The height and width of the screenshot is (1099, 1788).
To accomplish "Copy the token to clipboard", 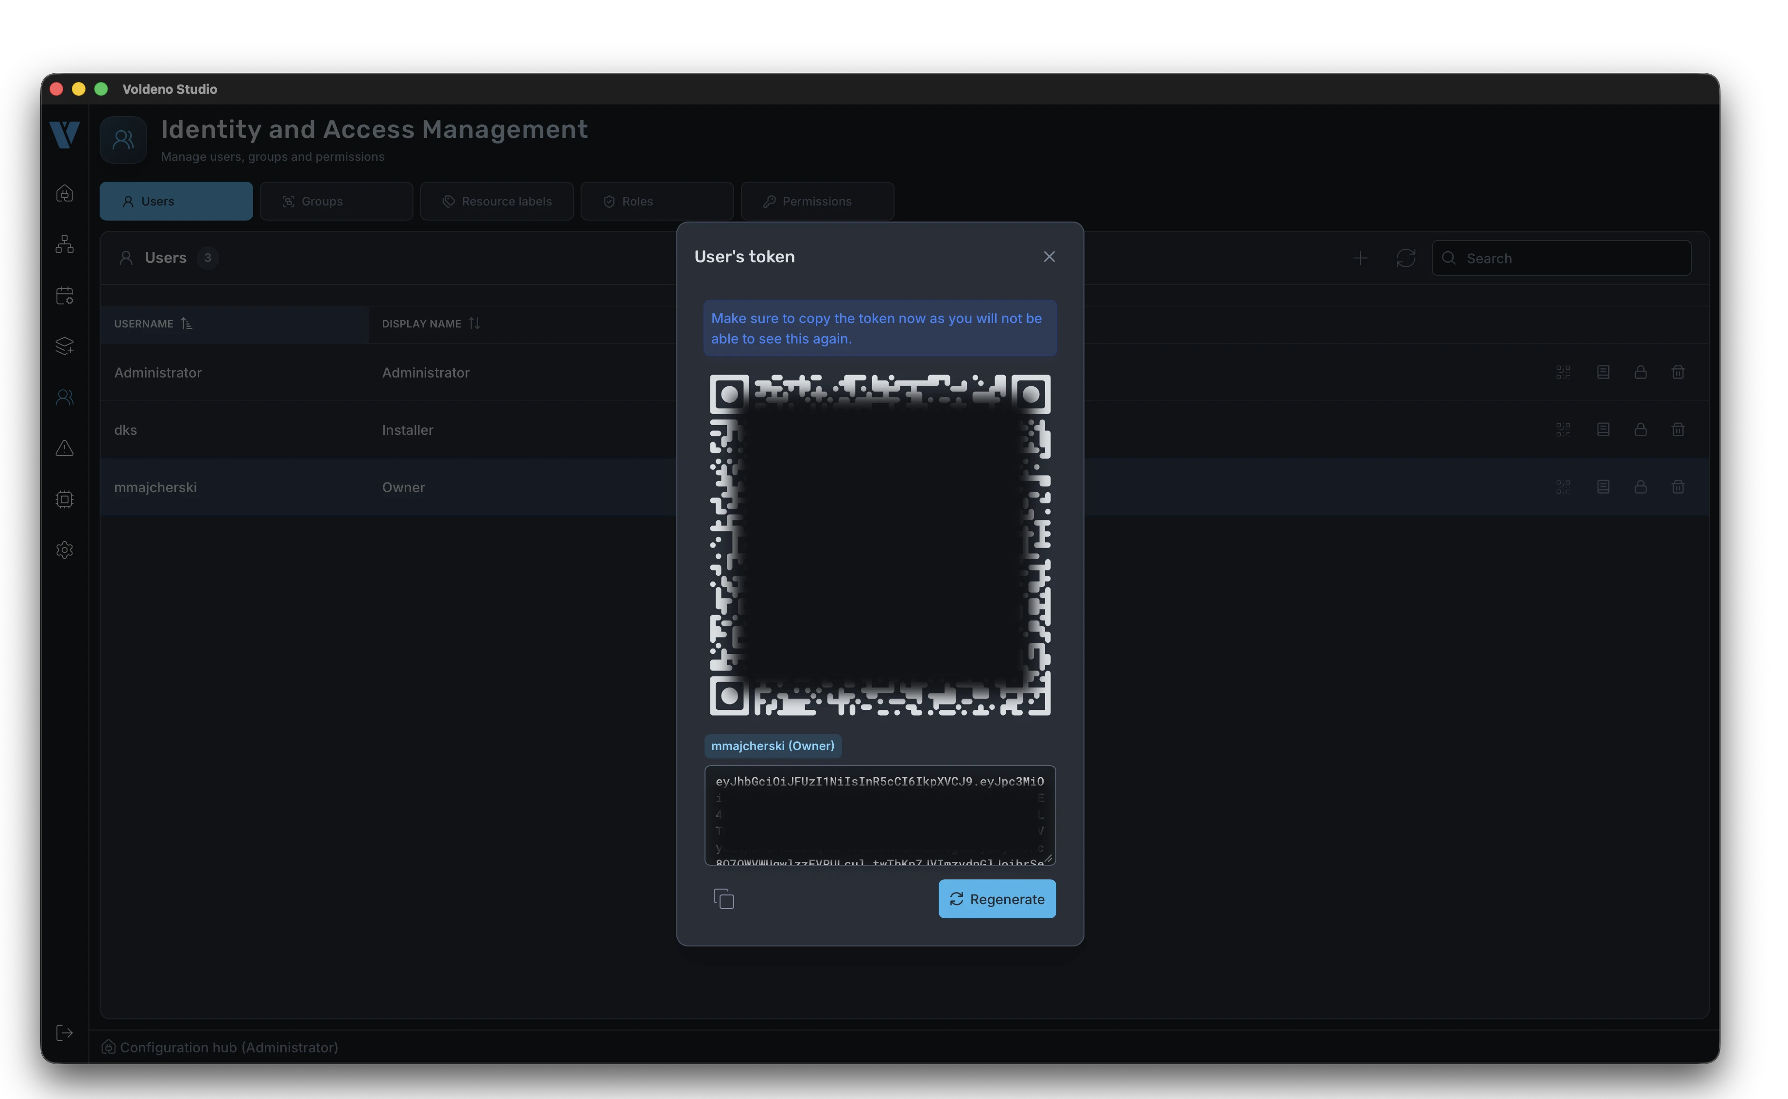I will click(724, 899).
